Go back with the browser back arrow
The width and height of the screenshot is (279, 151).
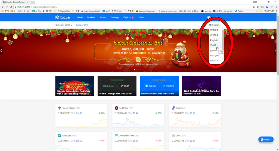click(x=2, y=7)
